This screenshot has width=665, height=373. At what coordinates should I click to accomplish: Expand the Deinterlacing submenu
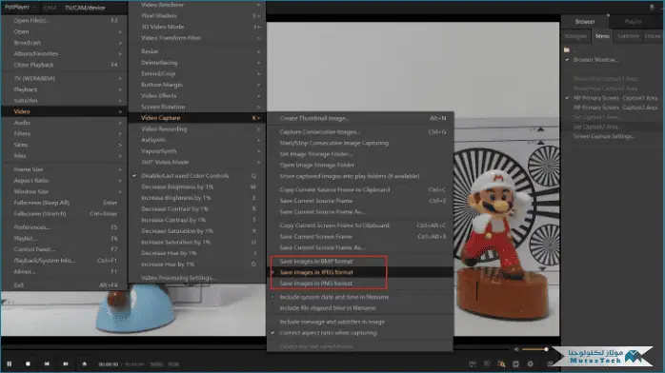(197, 62)
